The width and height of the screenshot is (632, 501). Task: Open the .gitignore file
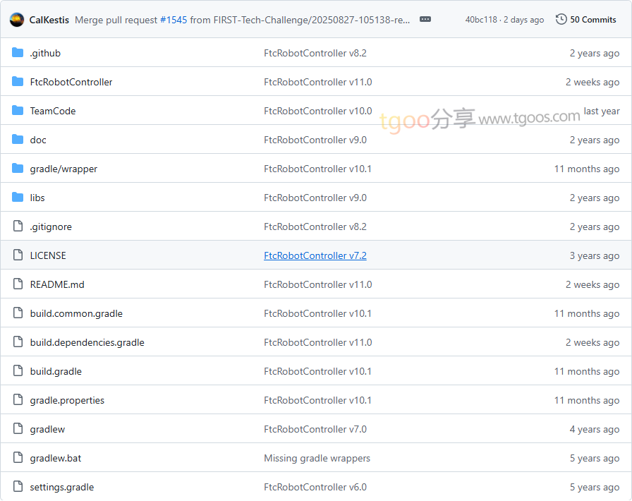(51, 227)
